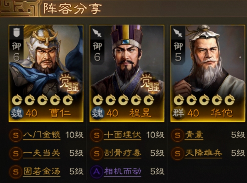View the 刮骨疗毒 skill details

pyautogui.click(x=123, y=153)
